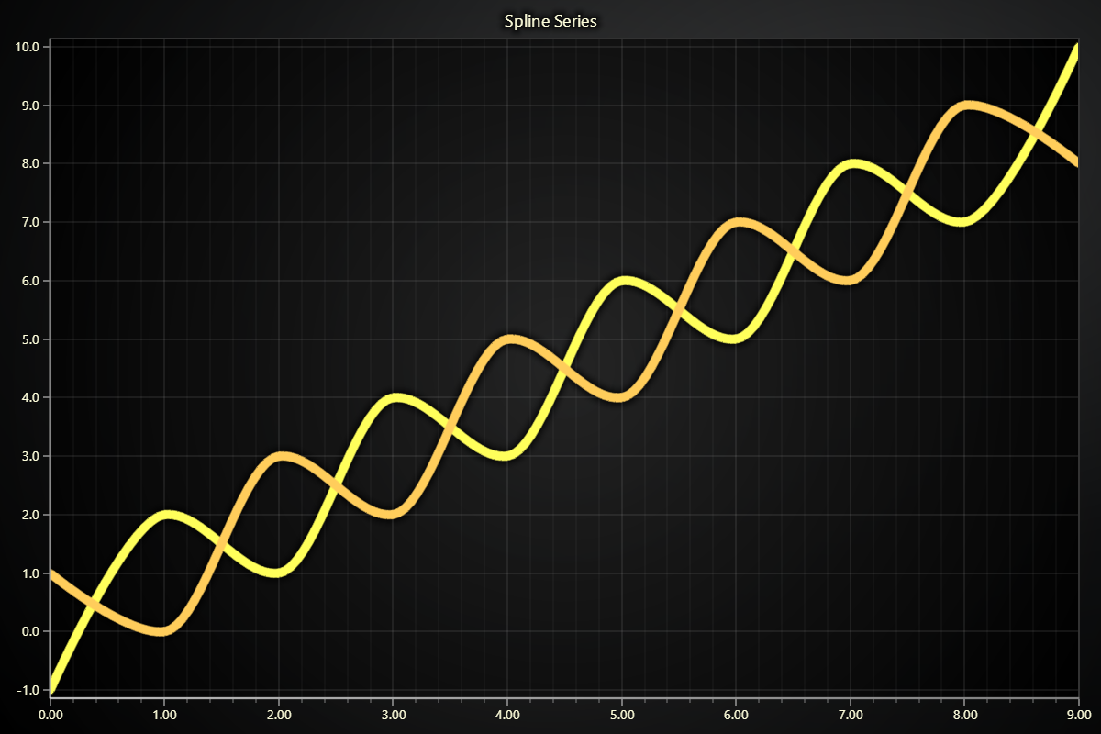Click orange spline peak at x=6.00
The height and width of the screenshot is (734, 1101).
point(738,222)
